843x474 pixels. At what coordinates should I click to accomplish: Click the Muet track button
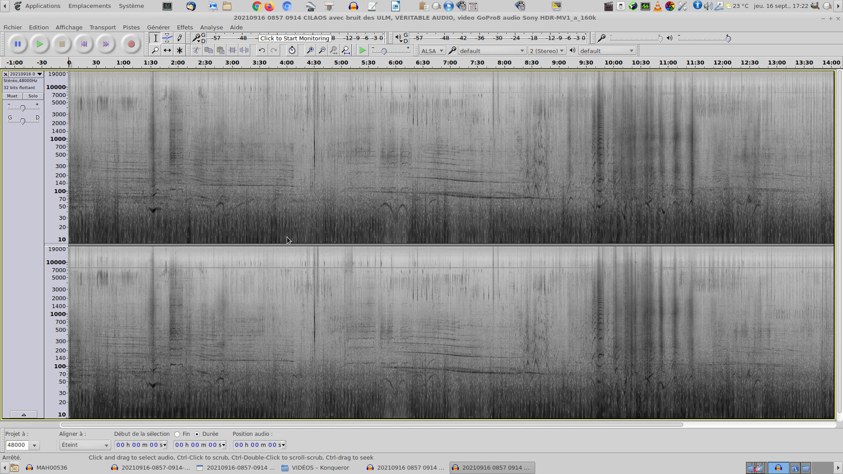pyautogui.click(x=12, y=96)
